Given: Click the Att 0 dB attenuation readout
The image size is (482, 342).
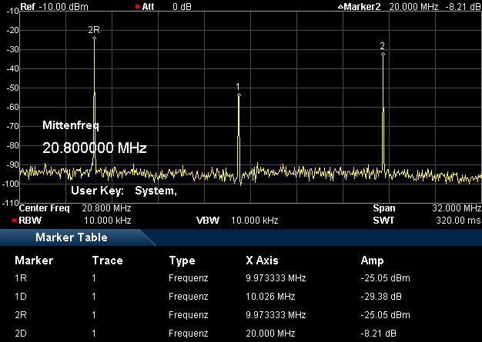Looking at the screenshot, I should pyautogui.click(x=166, y=6).
